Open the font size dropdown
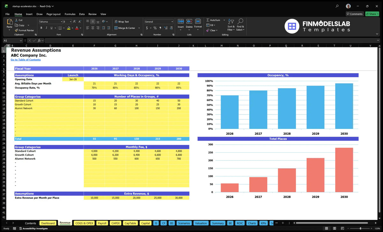Image resolution: width=383 pixels, height=232 pixels. (70, 22)
